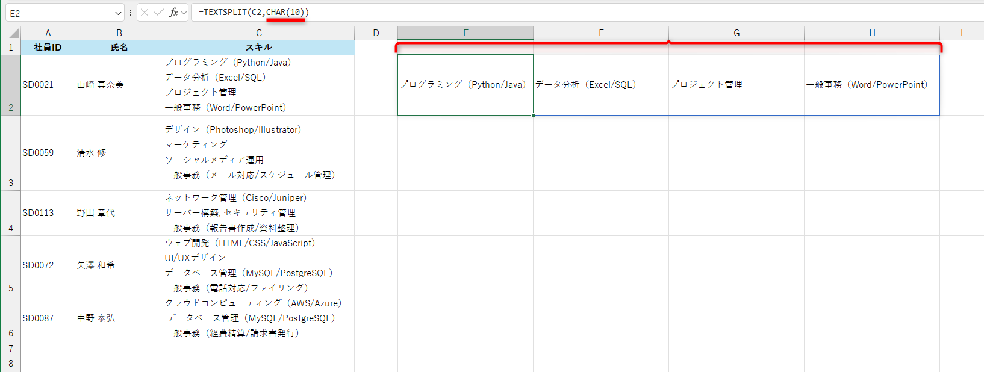Select column D header
Image resolution: width=984 pixels, height=372 pixels.
point(376,33)
